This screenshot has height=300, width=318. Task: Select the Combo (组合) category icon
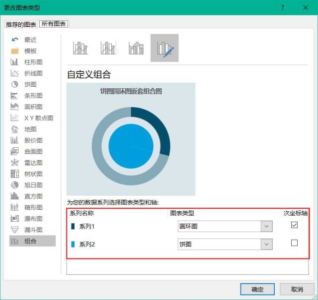(14, 241)
